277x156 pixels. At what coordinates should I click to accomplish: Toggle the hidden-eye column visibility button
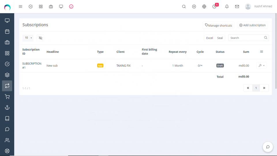[40, 38]
